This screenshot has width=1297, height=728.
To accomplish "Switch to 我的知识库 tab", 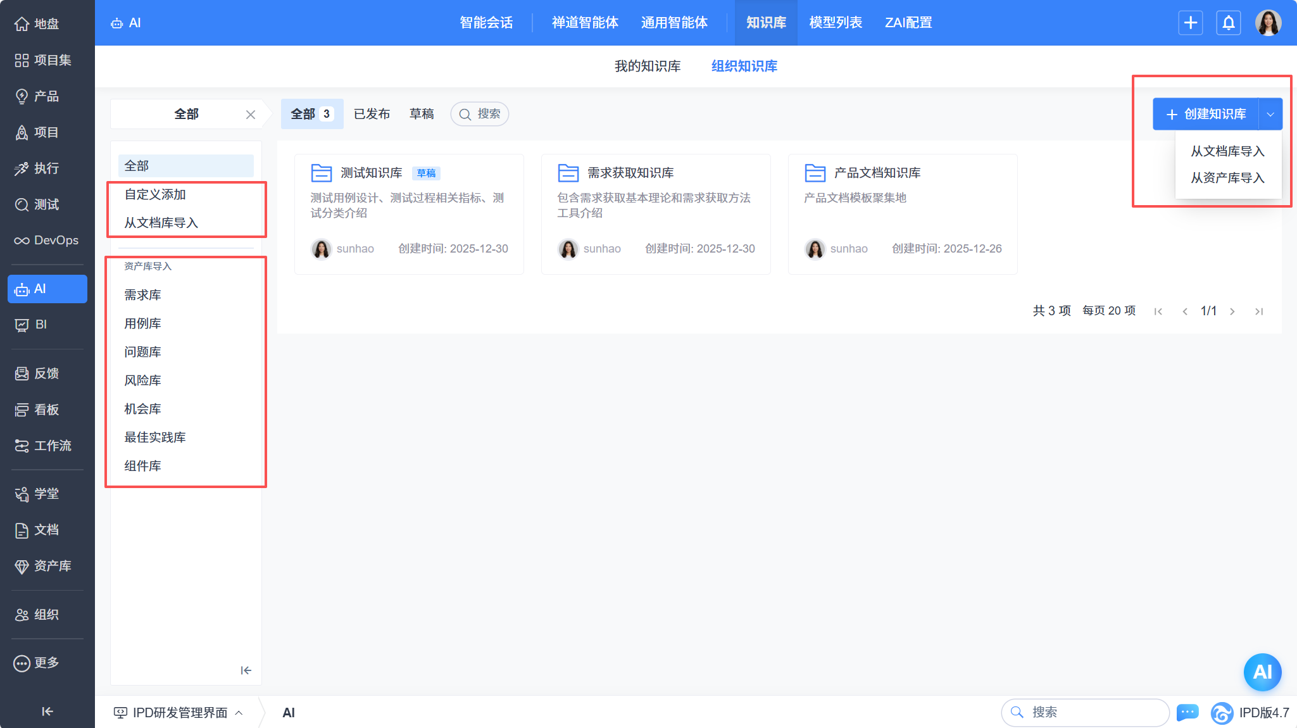I will pos(647,66).
